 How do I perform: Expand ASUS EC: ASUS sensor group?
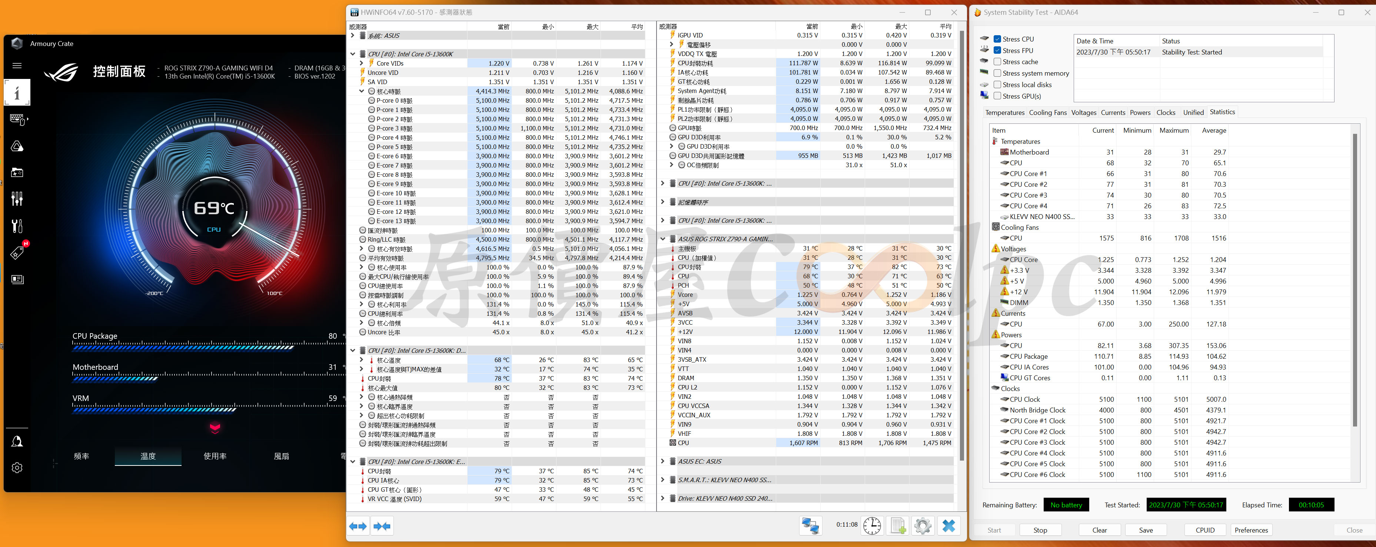pyautogui.click(x=663, y=461)
